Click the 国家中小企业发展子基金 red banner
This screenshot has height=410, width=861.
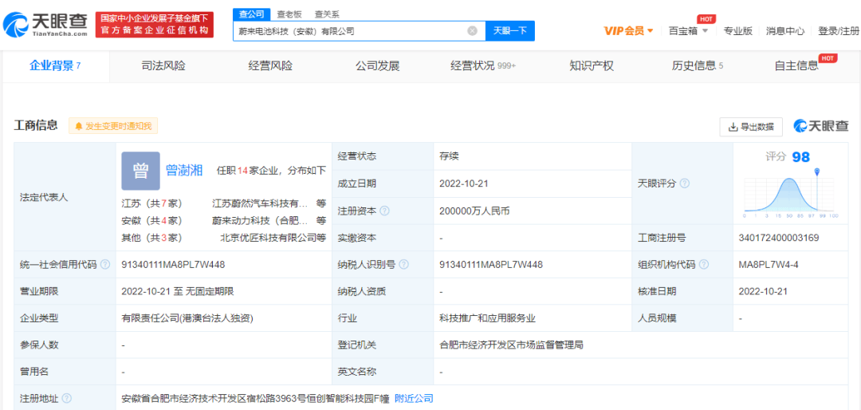click(155, 25)
